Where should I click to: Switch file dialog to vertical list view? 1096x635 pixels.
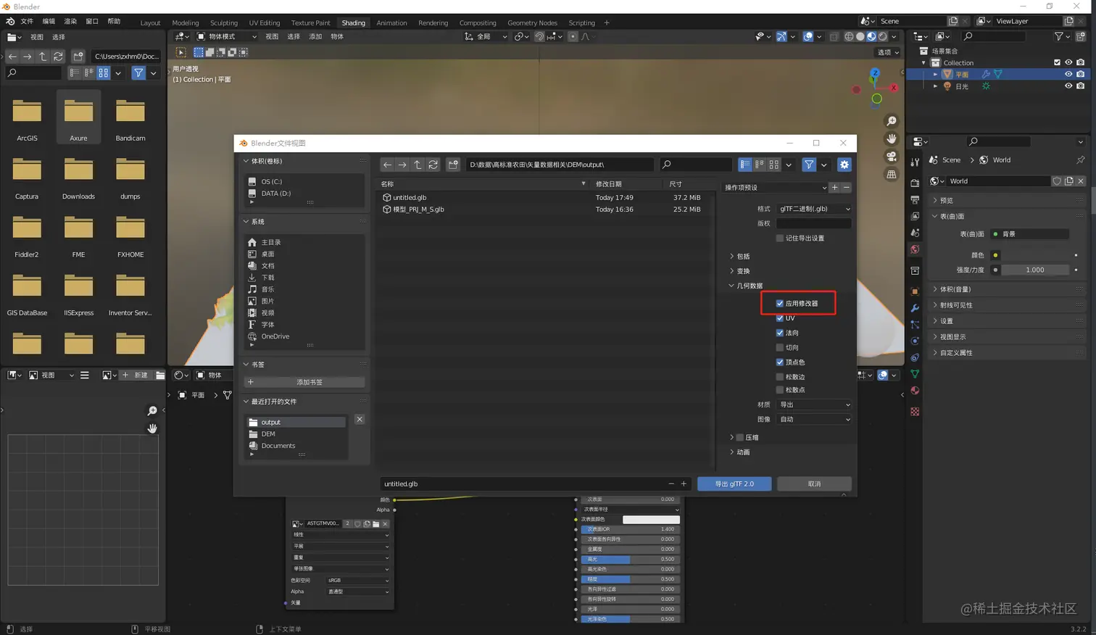coord(745,165)
